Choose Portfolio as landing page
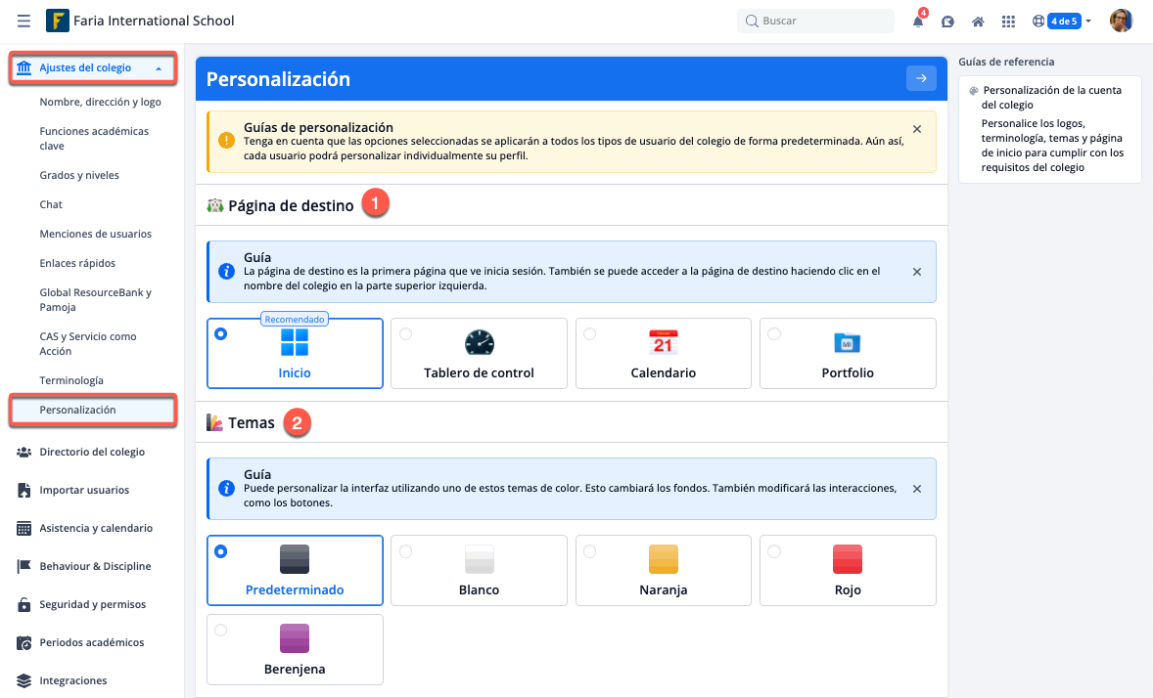The image size is (1153, 698). (774, 334)
